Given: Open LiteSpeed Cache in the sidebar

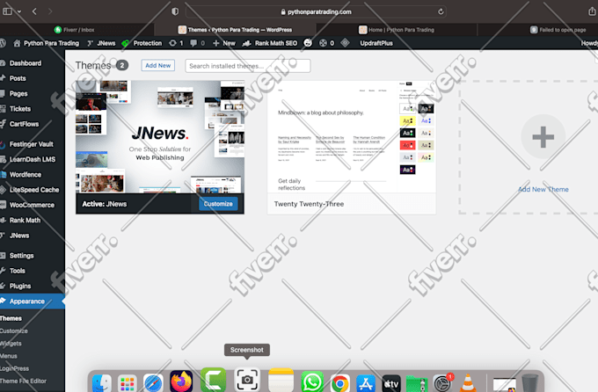Looking at the screenshot, I should (34, 190).
